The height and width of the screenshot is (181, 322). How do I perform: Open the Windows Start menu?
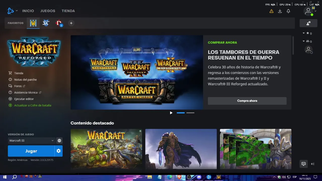(5, 177)
